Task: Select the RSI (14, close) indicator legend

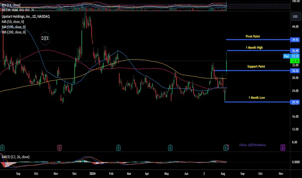Action: [x=11, y=5]
